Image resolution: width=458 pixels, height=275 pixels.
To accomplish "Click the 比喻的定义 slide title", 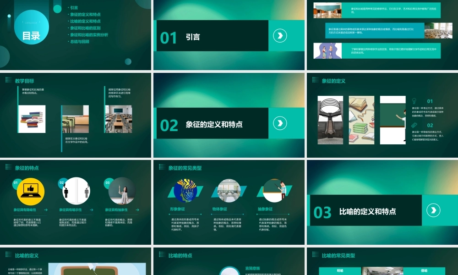I will 27,255.
